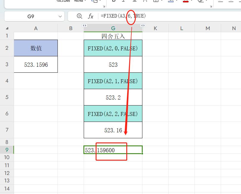
Task: Select row 2 header
Action: click(7, 48)
